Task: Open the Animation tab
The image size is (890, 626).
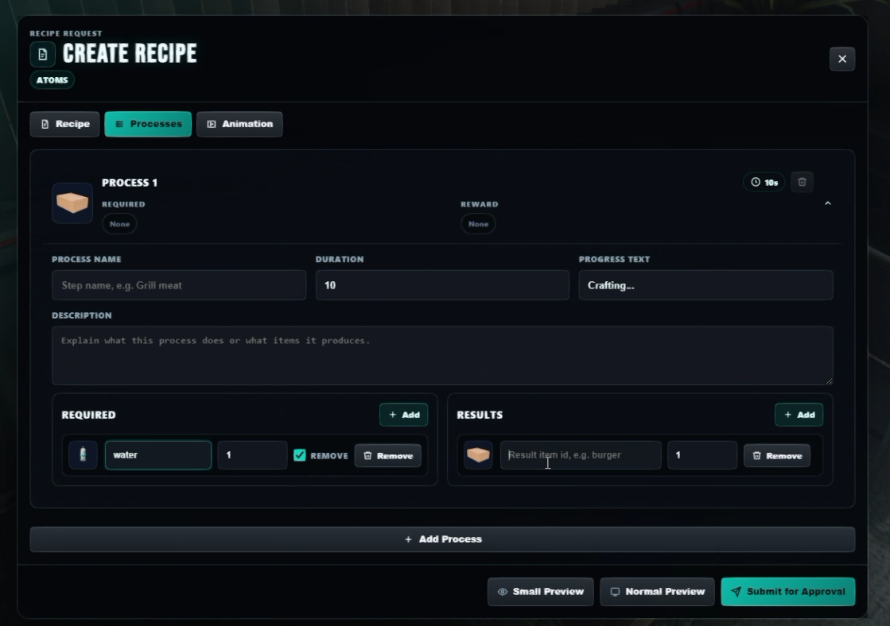Action: pos(239,124)
